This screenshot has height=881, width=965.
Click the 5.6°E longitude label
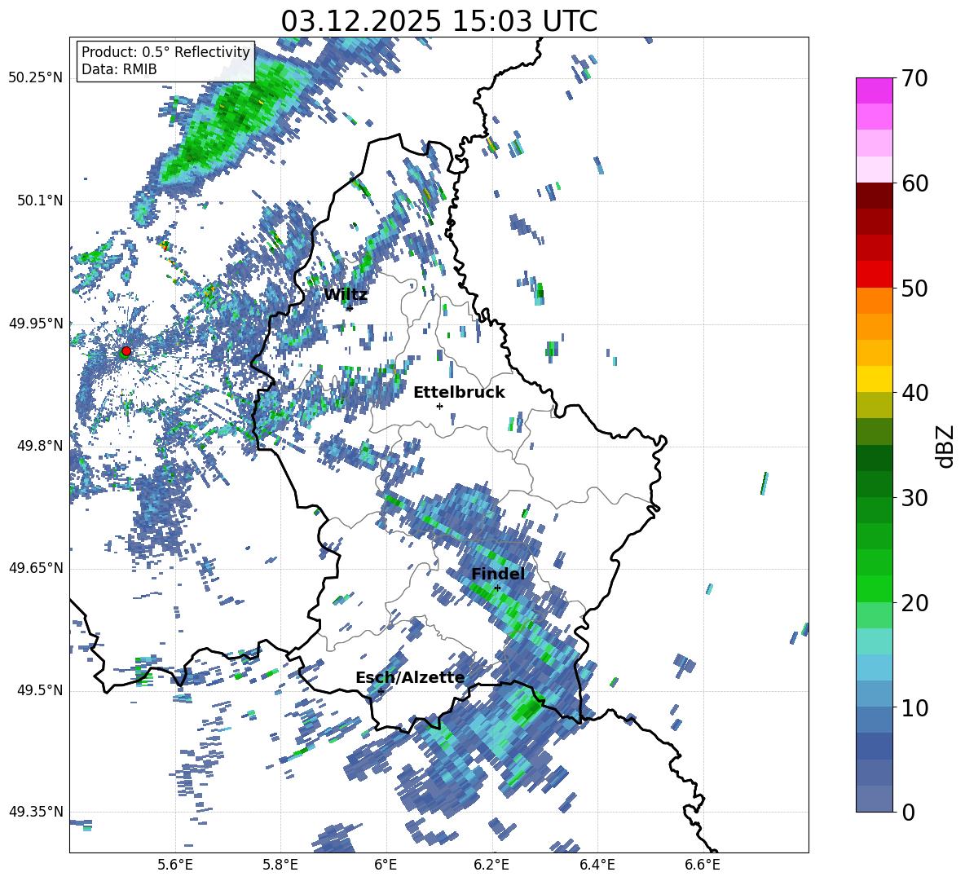pyautogui.click(x=175, y=865)
